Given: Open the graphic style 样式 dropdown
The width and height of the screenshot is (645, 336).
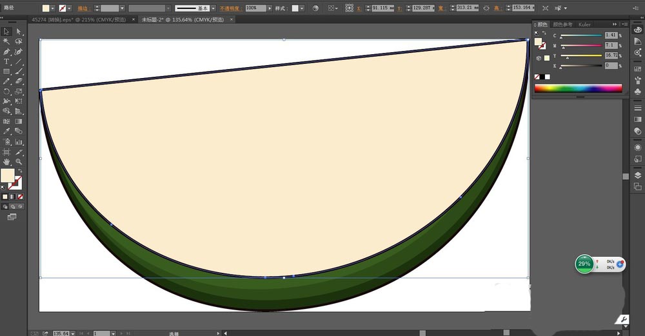Looking at the screenshot, I should tap(302, 8).
